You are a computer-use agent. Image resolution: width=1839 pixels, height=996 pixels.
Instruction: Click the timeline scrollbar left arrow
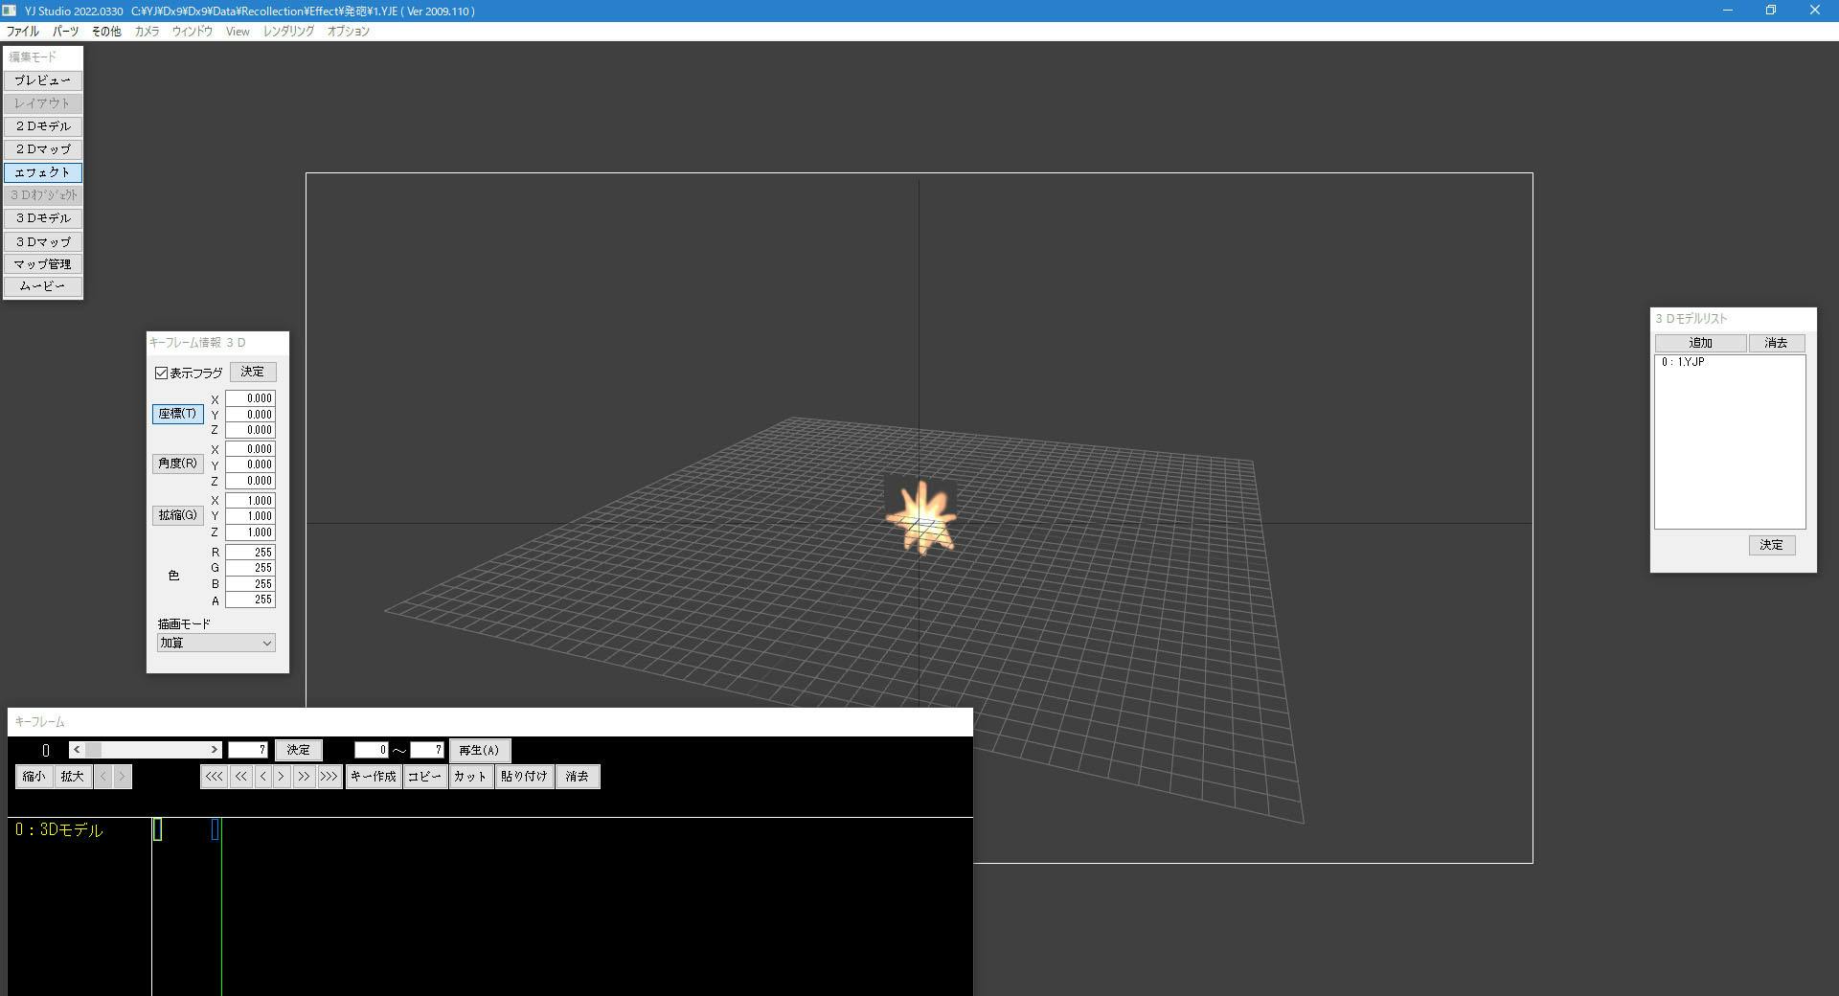[77, 750]
